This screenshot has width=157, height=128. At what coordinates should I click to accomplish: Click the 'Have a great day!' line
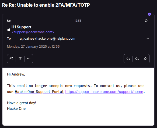click(22, 103)
